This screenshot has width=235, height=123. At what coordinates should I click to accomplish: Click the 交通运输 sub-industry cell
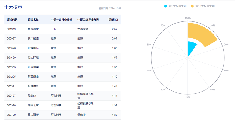[83, 29]
